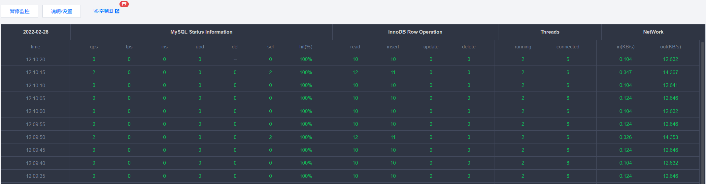Click the in value 0.347
706x184 pixels.
pyautogui.click(x=625, y=72)
